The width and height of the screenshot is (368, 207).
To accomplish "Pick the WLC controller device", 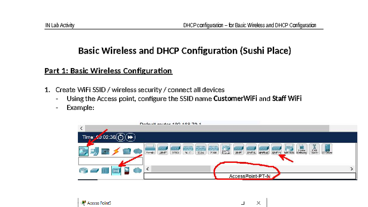I will 188,149.
